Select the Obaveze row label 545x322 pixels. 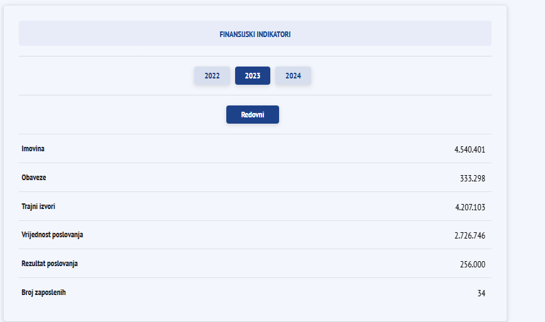tap(34, 177)
